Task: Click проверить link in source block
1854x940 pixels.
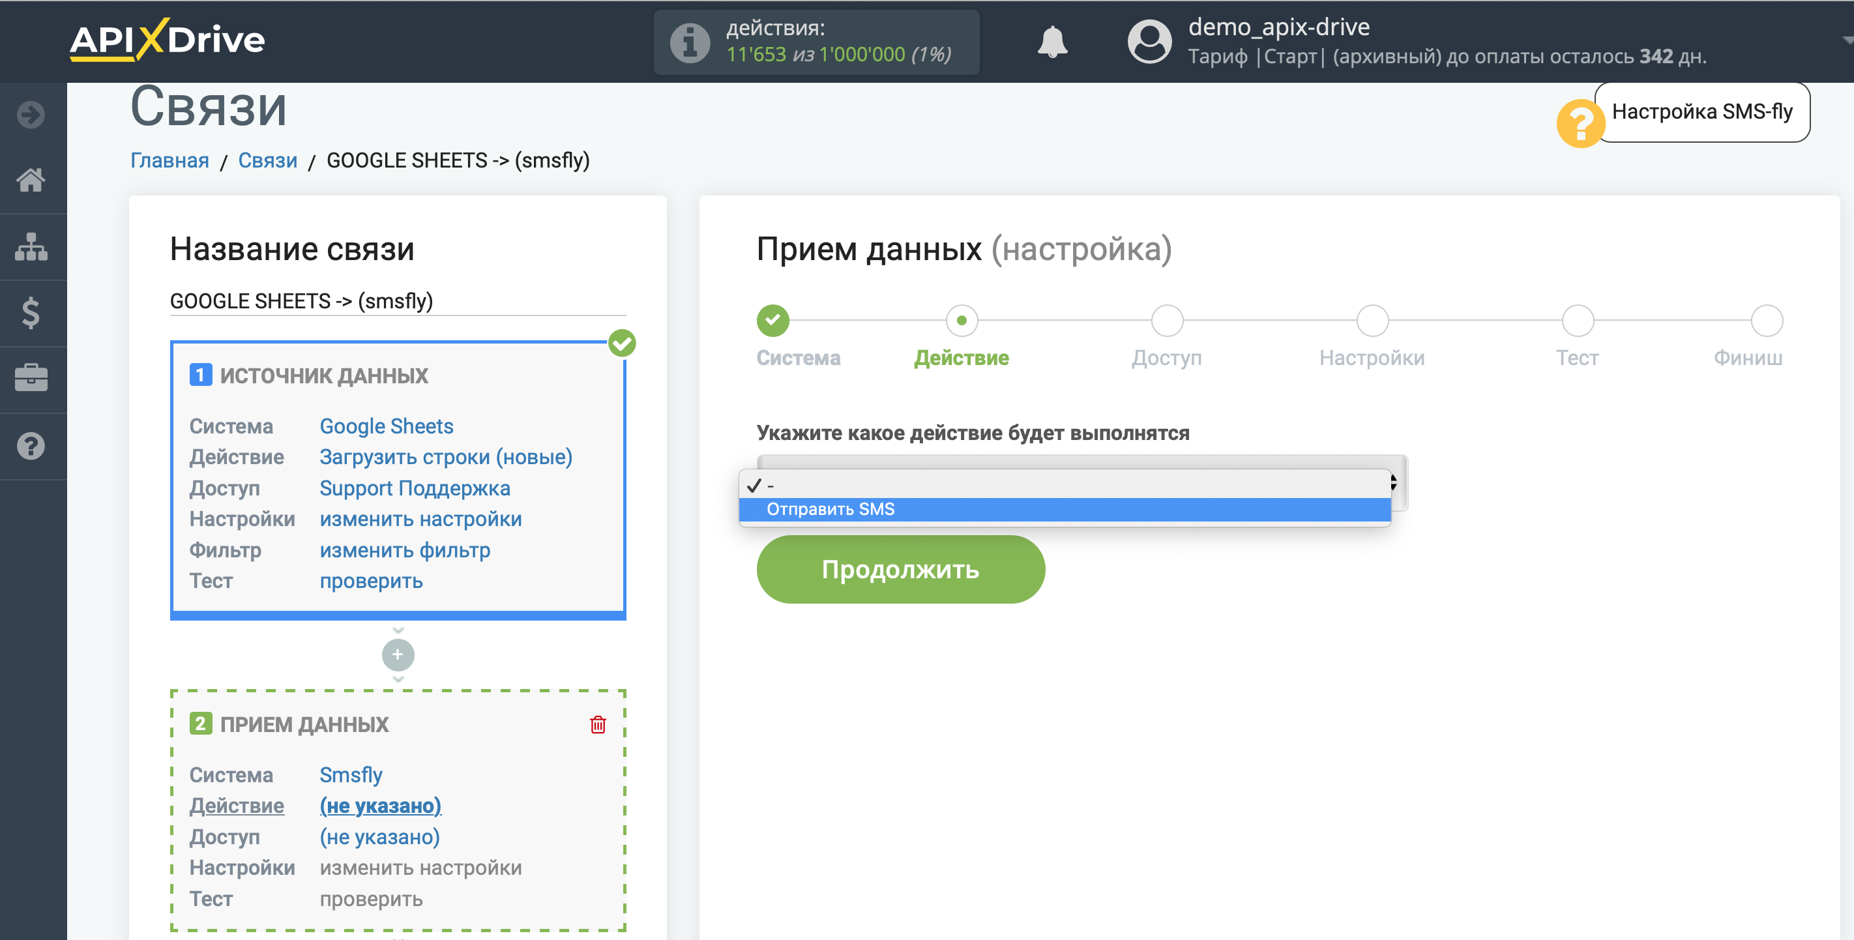Action: (x=372, y=581)
